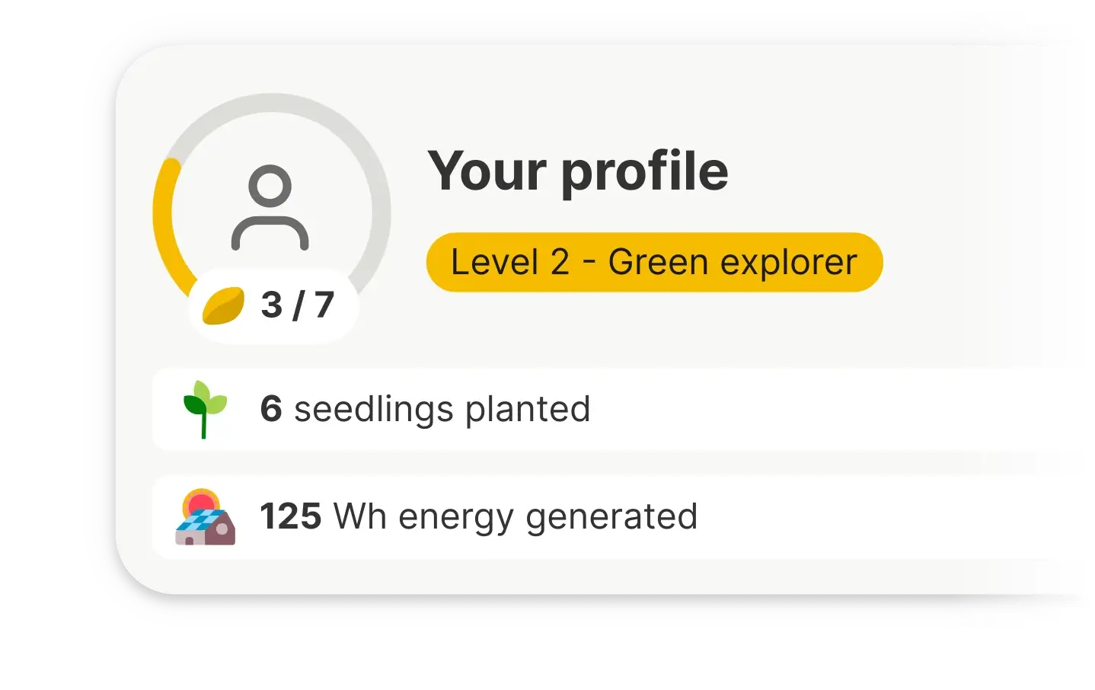Click the 'Wh energy generated' text
1095x690 pixels.
516,517
